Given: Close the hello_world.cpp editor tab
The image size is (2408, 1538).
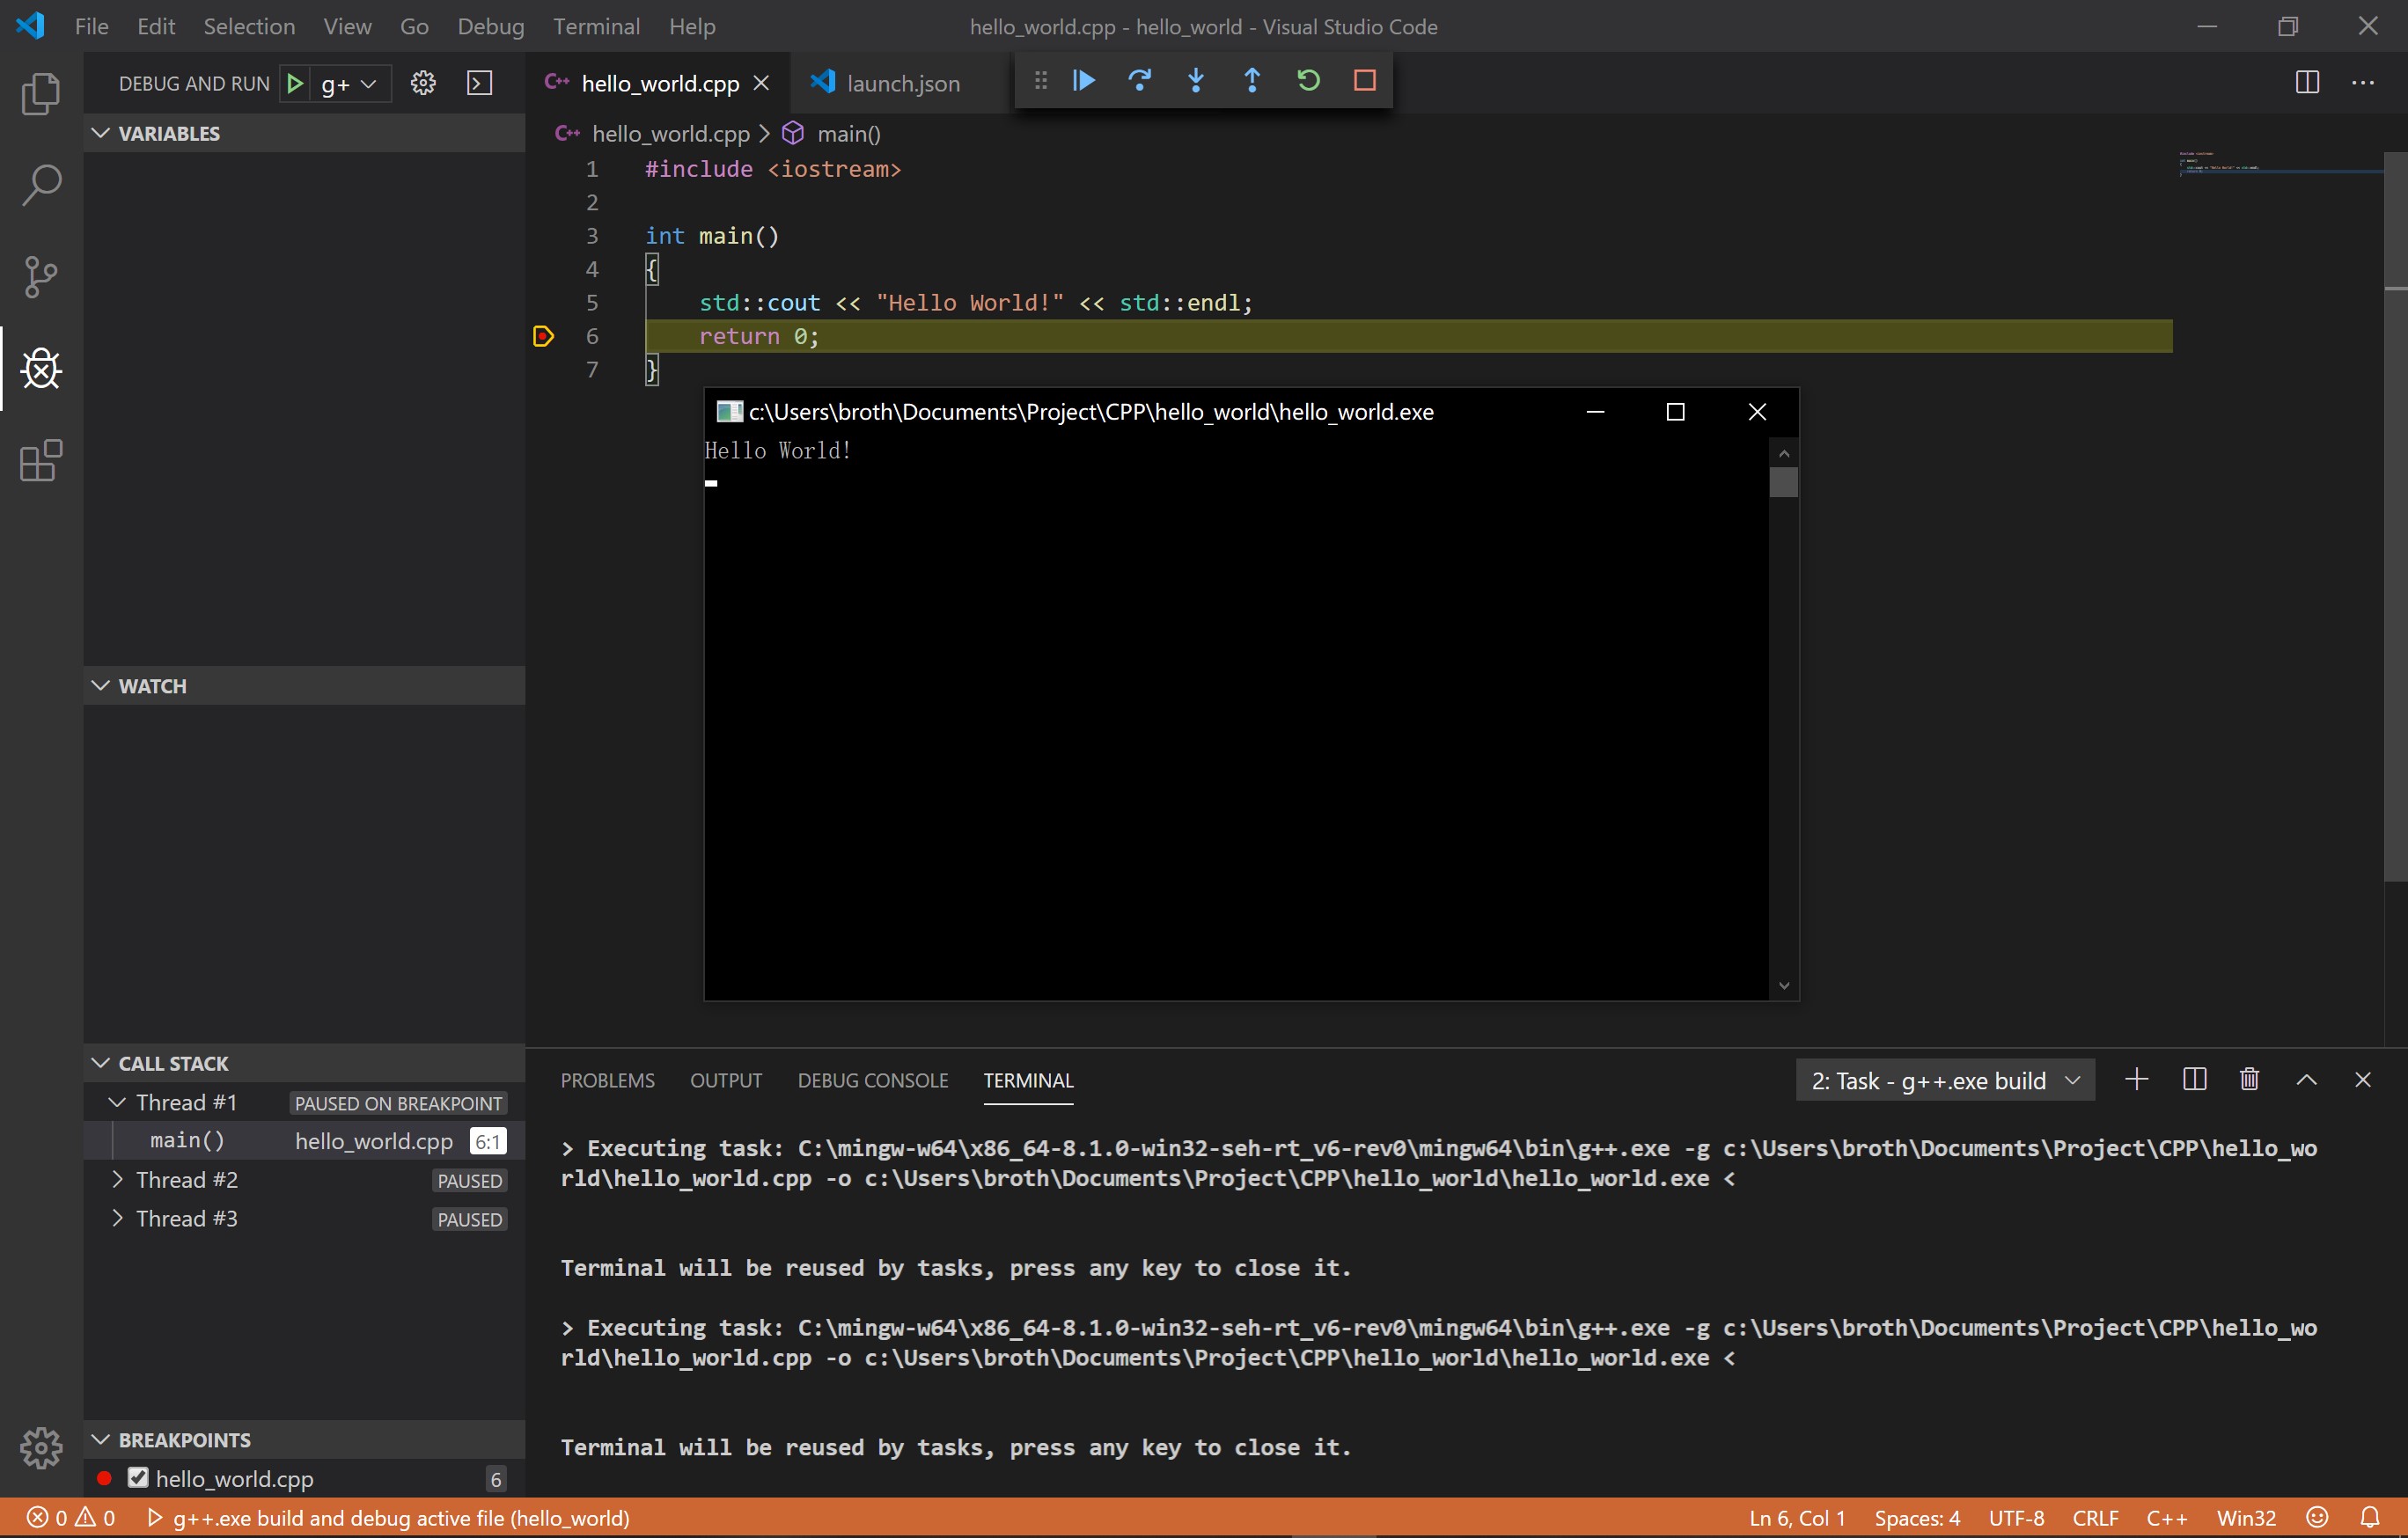Looking at the screenshot, I should point(761,83).
